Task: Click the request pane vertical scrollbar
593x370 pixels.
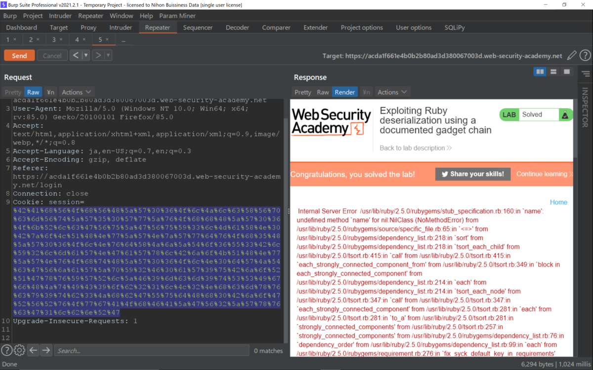Action: pyautogui.click(x=285, y=231)
